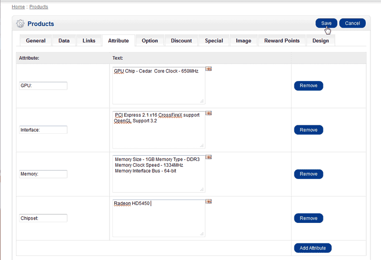Open the Image tab

[x=243, y=41]
